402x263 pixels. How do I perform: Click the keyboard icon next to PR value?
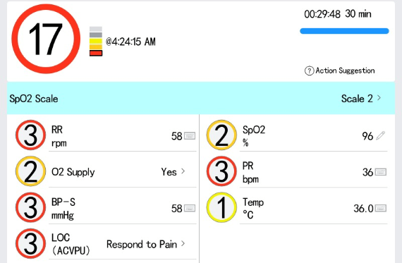coord(381,172)
